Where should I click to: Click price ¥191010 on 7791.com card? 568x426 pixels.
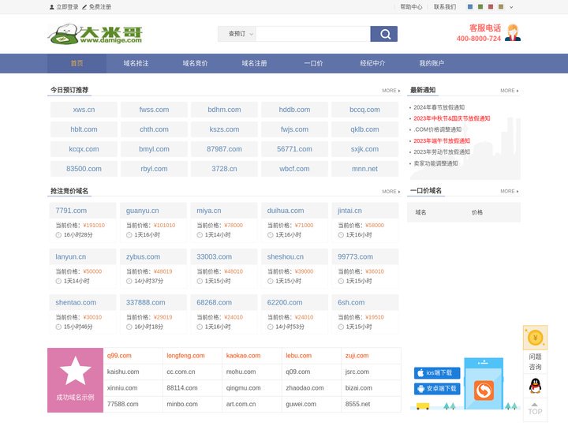(94, 226)
